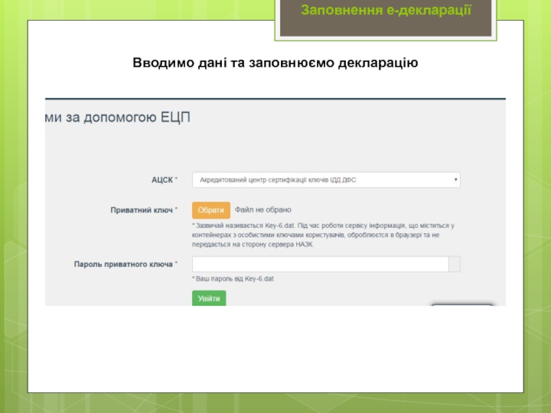Click the dark line above the form
Image resolution: width=551 pixels, height=413 pixels.
[x=275, y=98]
